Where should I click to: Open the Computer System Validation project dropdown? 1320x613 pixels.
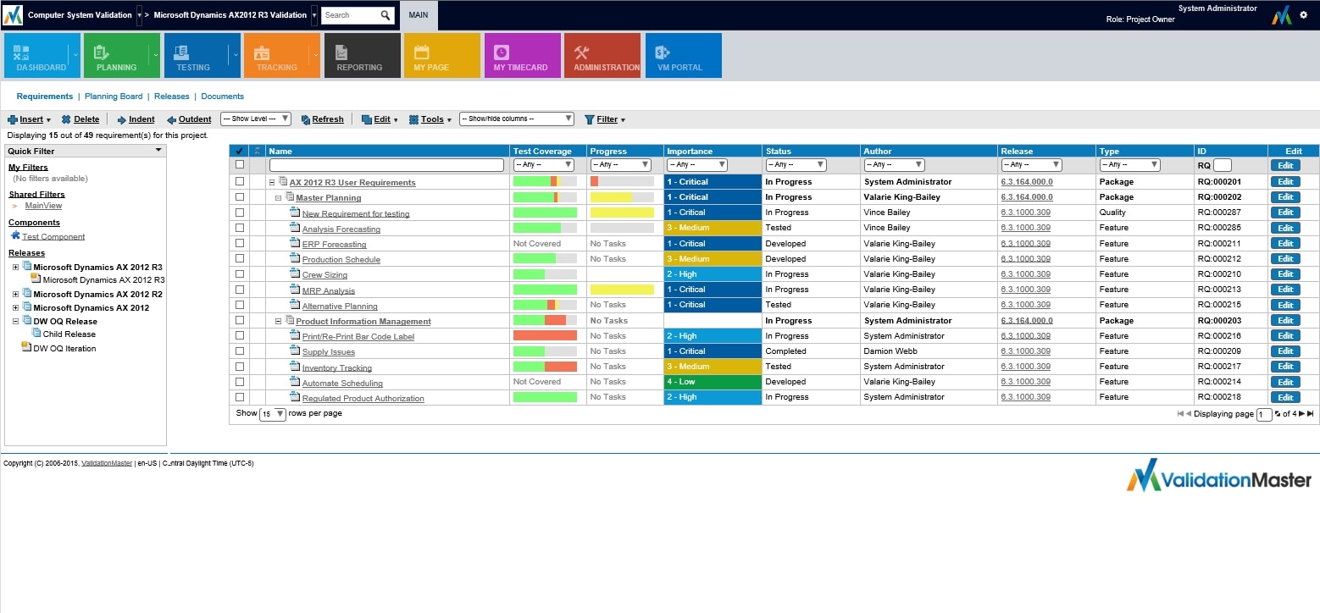coord(140,15)
